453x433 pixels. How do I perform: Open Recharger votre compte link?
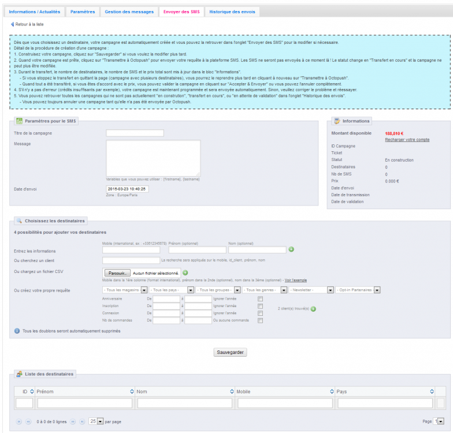407,140
